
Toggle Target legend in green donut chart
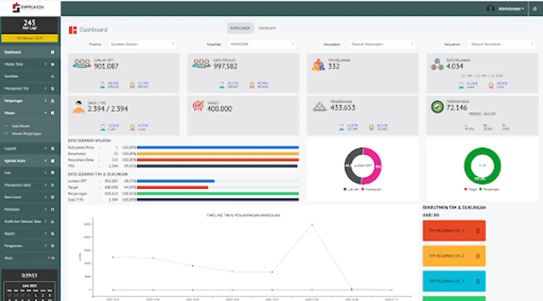coord(471,189)
